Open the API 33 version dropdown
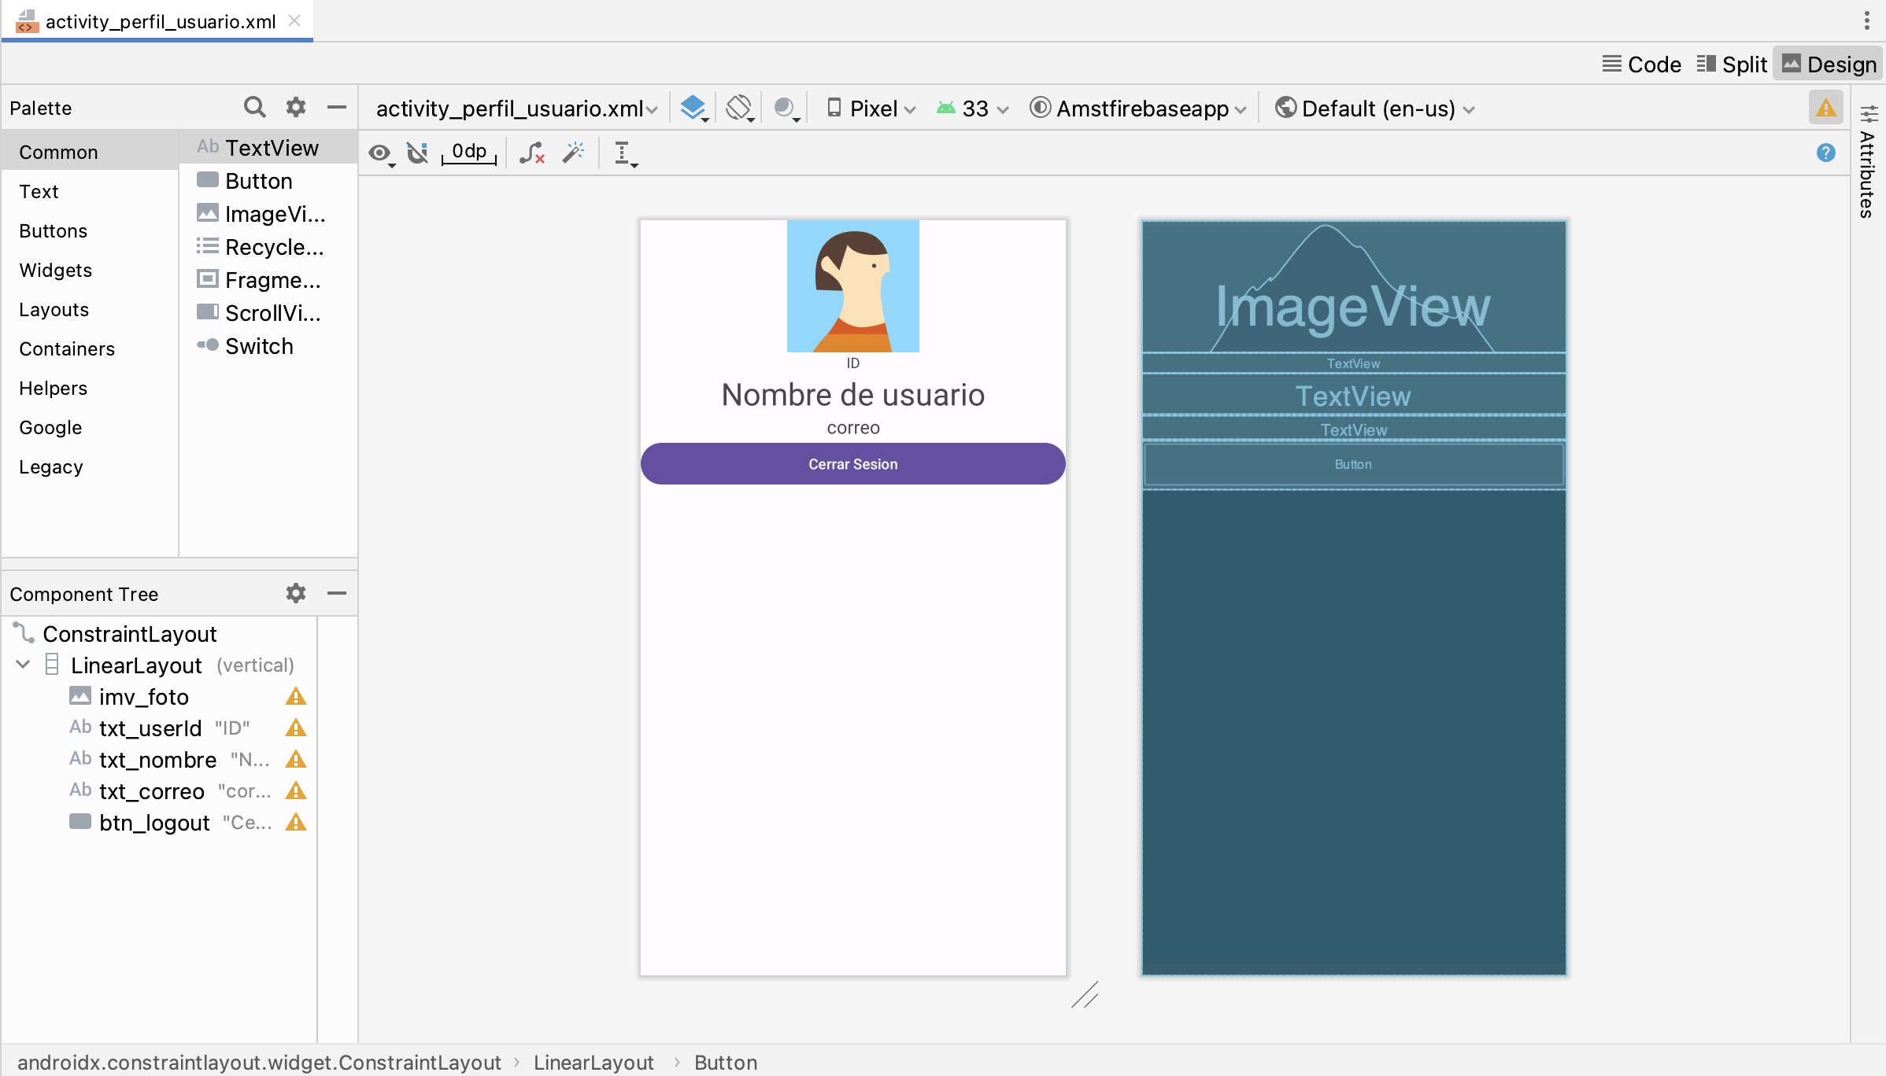 (x=973, y=109)
